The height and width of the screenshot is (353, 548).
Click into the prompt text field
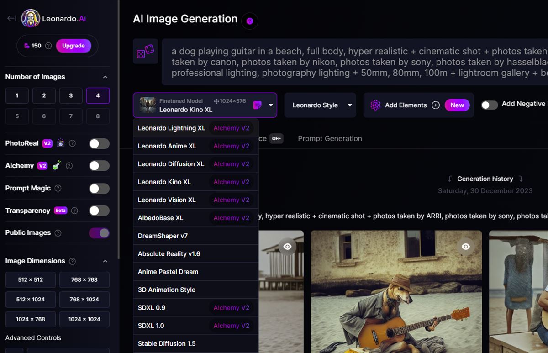[x=355, y=62]
